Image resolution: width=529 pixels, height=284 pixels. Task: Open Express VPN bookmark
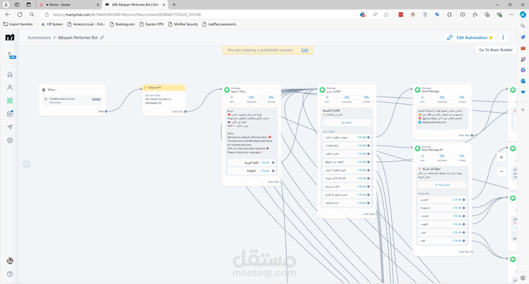pos(152,24)
